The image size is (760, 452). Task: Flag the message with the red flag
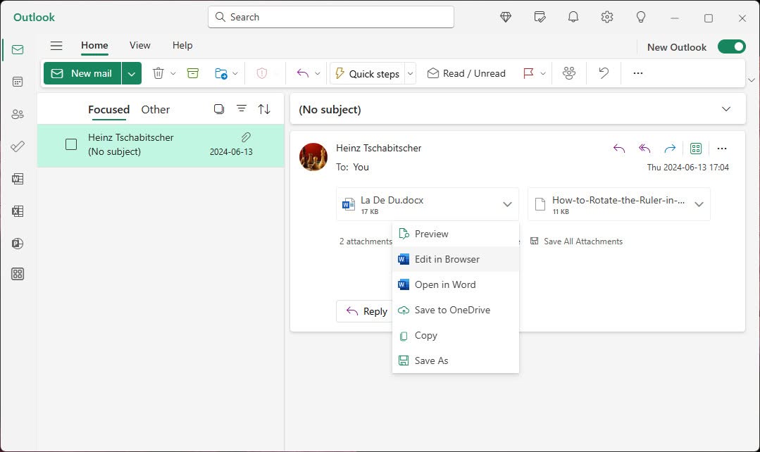[x=528, y=73]
